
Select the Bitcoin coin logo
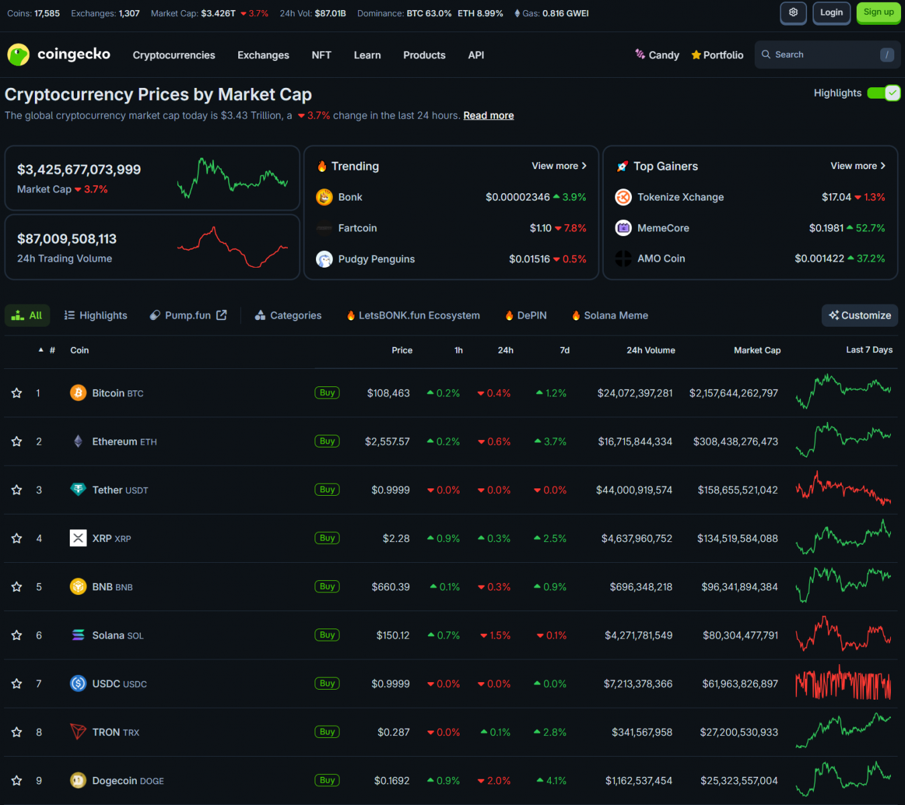[78, 392]
